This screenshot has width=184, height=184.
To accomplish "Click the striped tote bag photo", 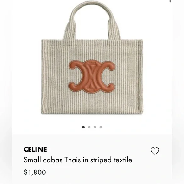I will 92,57.
